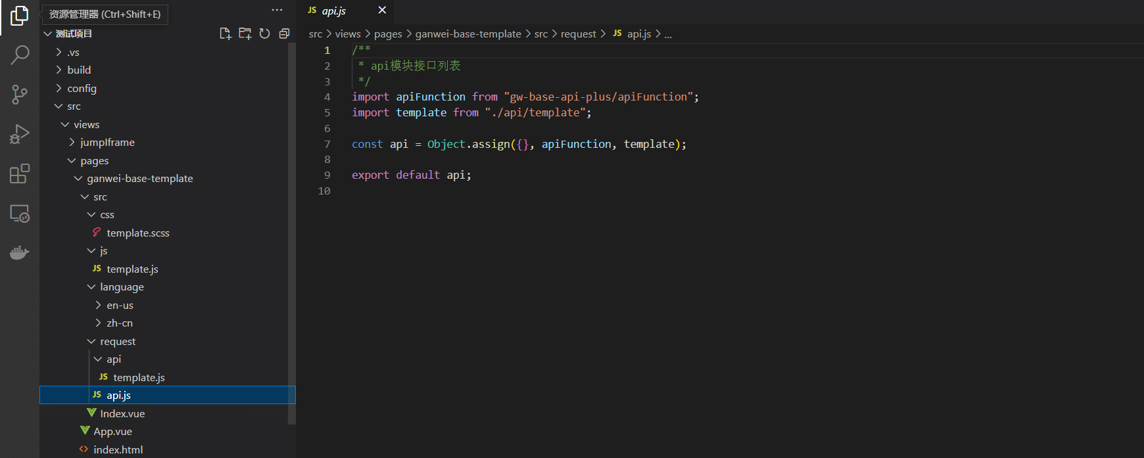Expand the jumpIframe folder
This screenshot has height=458, width=1144.
pyautogui.click(x=107, y=142)
